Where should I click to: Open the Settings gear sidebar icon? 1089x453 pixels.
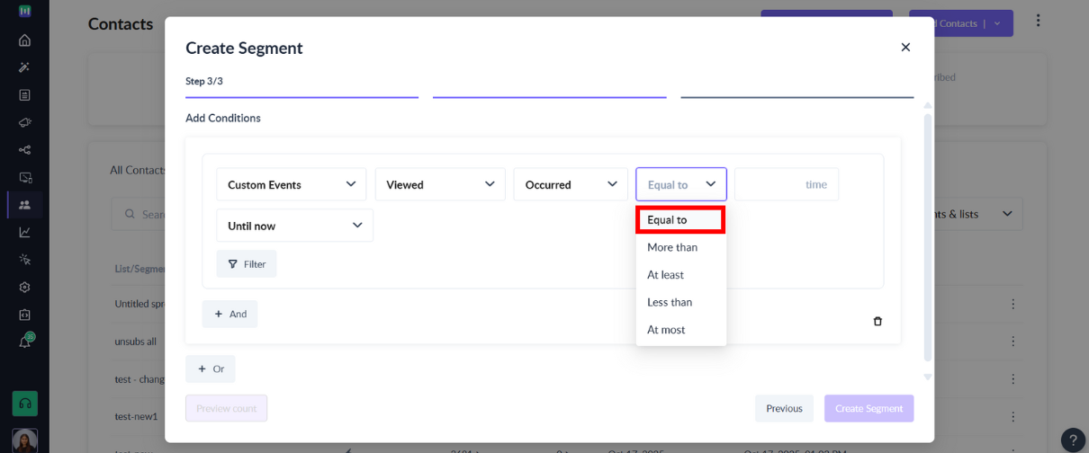(24, 288)
